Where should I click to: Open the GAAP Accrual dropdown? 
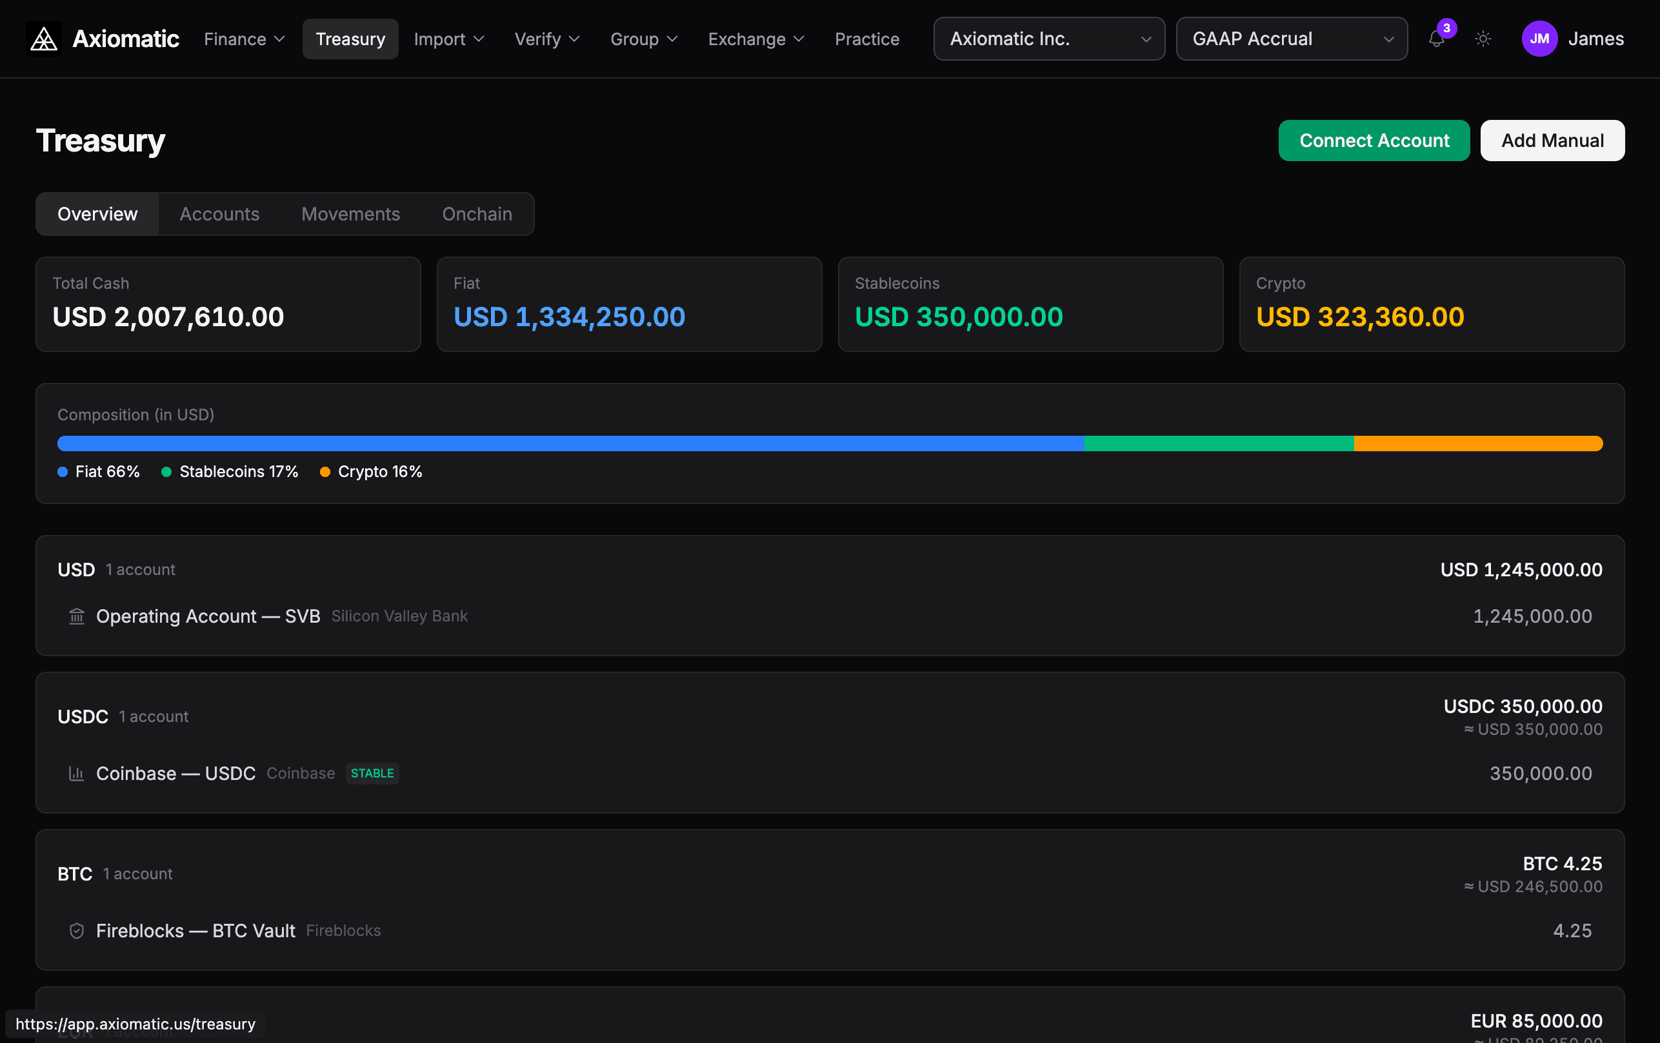[1290, 39]
